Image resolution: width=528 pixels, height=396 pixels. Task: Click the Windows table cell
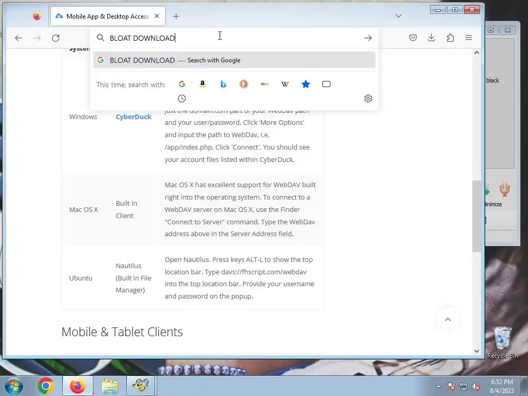pyautogui.click(x=83, y=117)
